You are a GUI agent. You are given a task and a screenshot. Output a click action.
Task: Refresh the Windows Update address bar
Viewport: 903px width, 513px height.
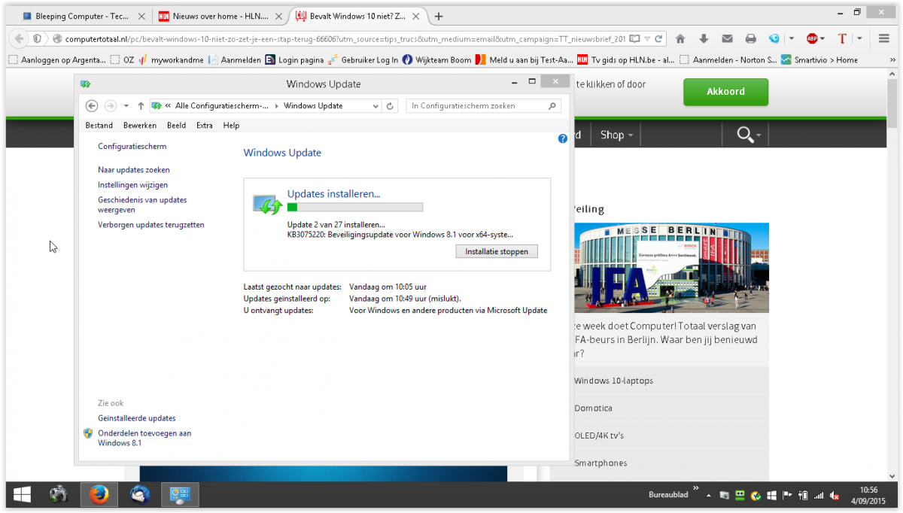coord(390,106)
